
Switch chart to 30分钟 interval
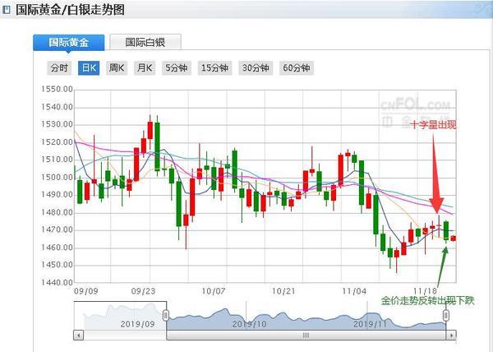(256, 67)
